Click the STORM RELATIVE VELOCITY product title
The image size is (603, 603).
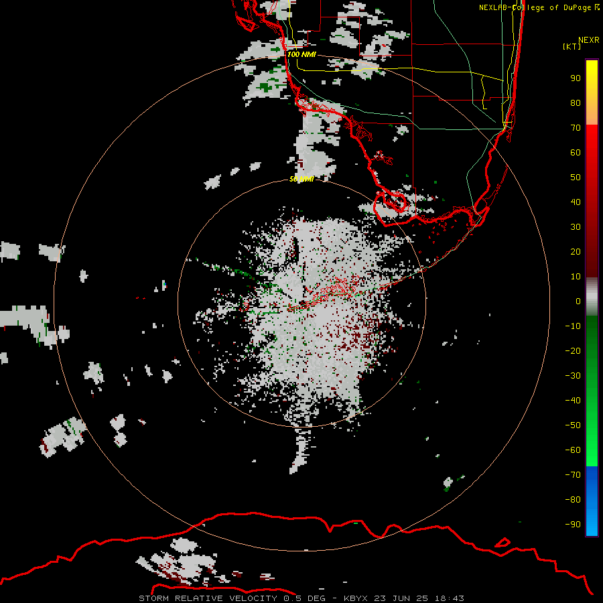(208, 598)
